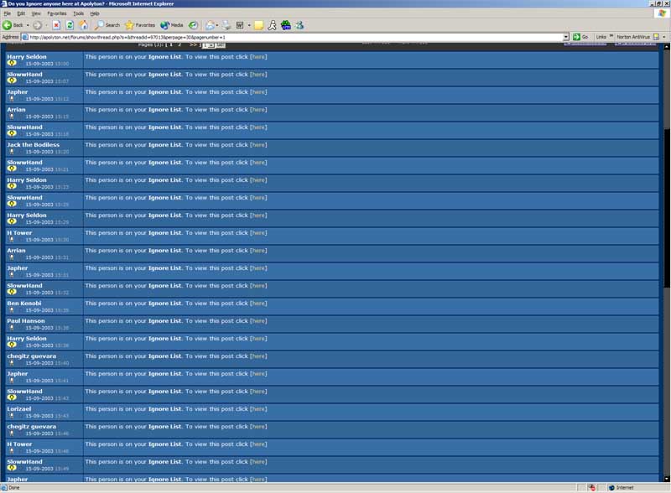Open the Media pane from the toolbar

[172, 25]
